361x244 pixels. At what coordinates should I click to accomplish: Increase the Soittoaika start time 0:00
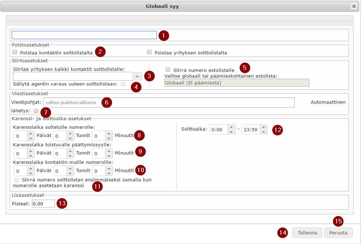[x=231, y=127]
